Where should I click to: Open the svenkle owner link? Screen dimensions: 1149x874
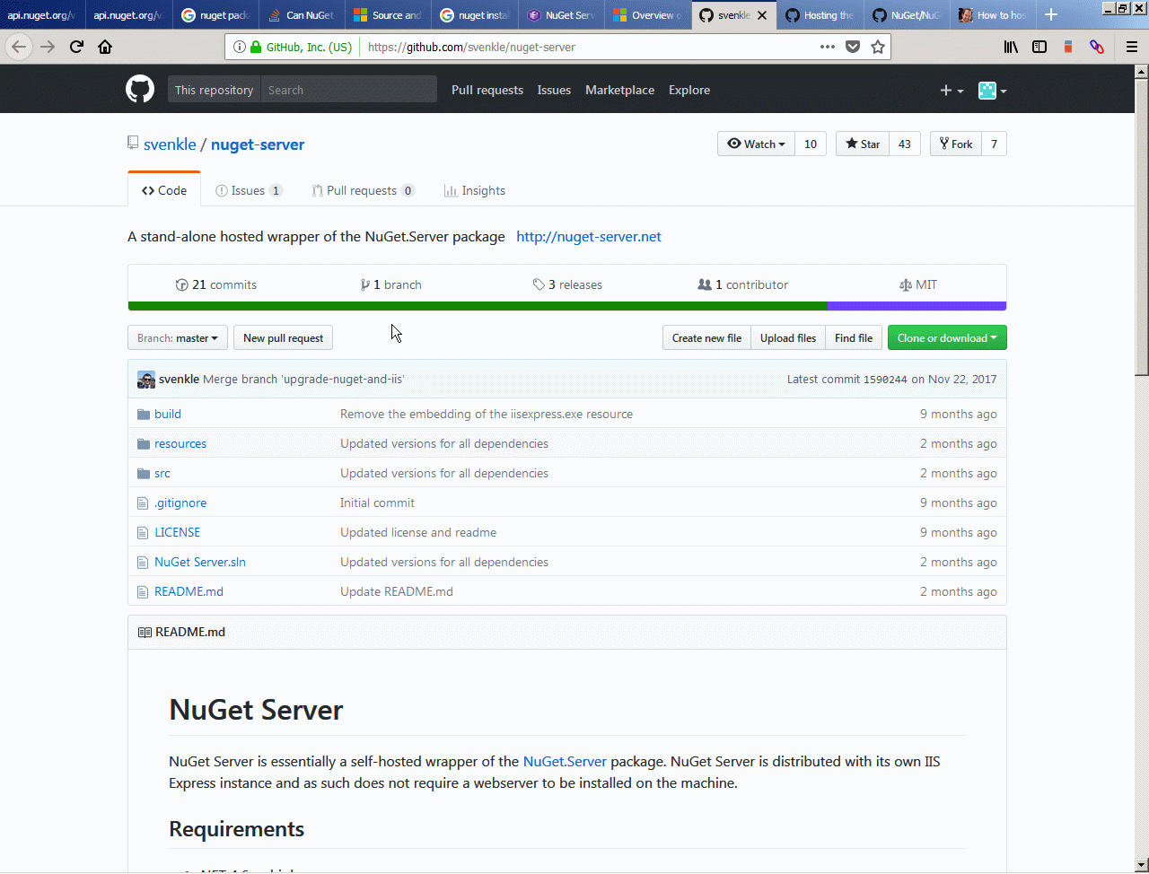coord(170,144)
